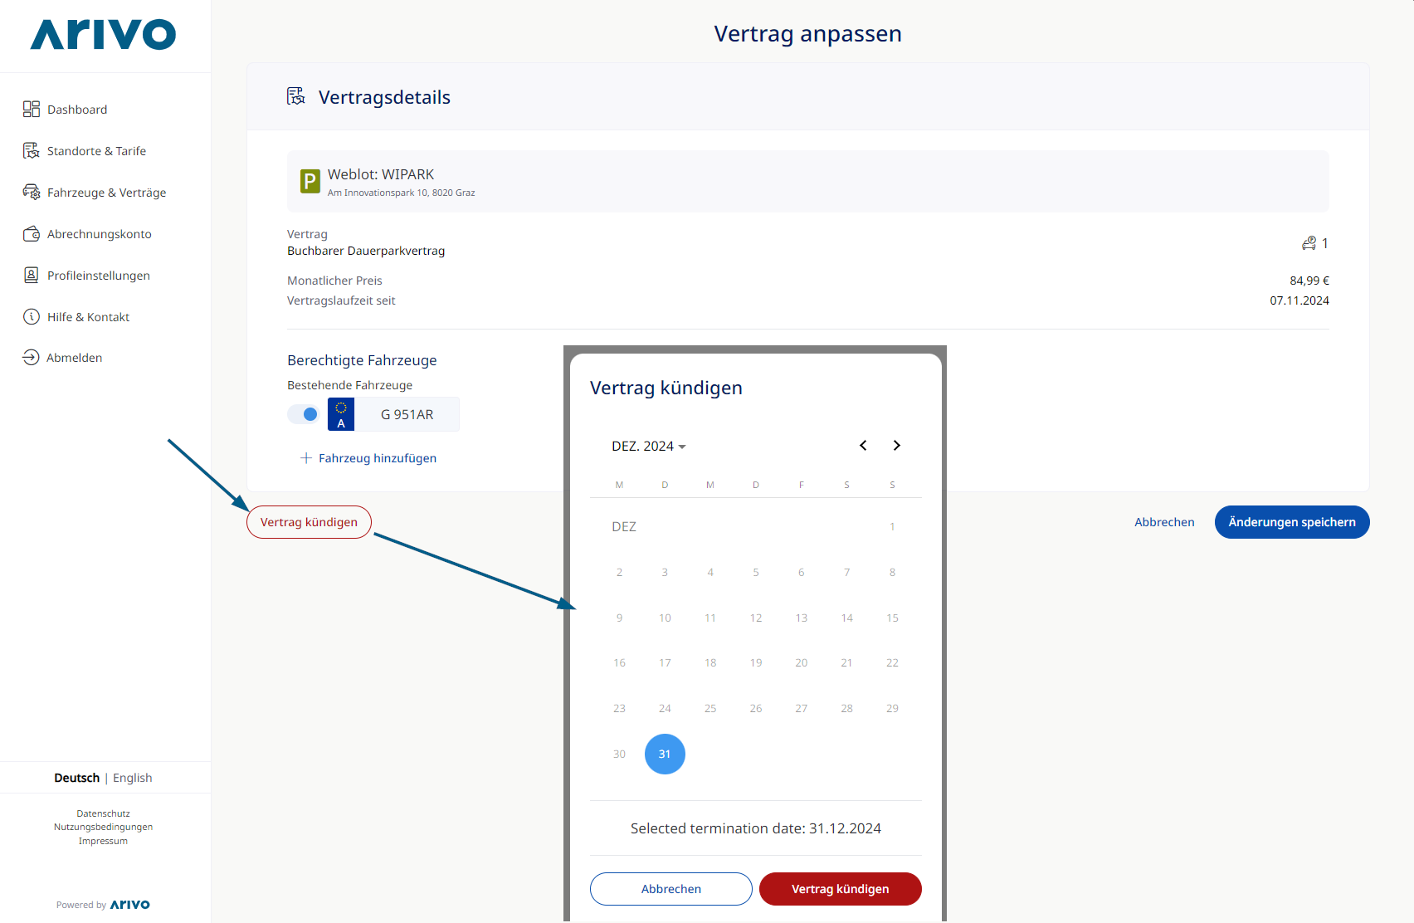Click Änderungen speichern button

pyautogui.click(x=1292, y=522)
